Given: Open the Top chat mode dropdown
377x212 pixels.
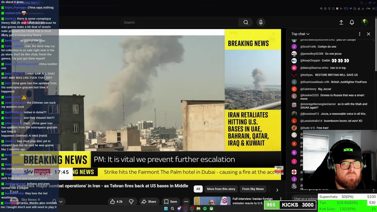Looking at the screenshot, I should 300,34.
